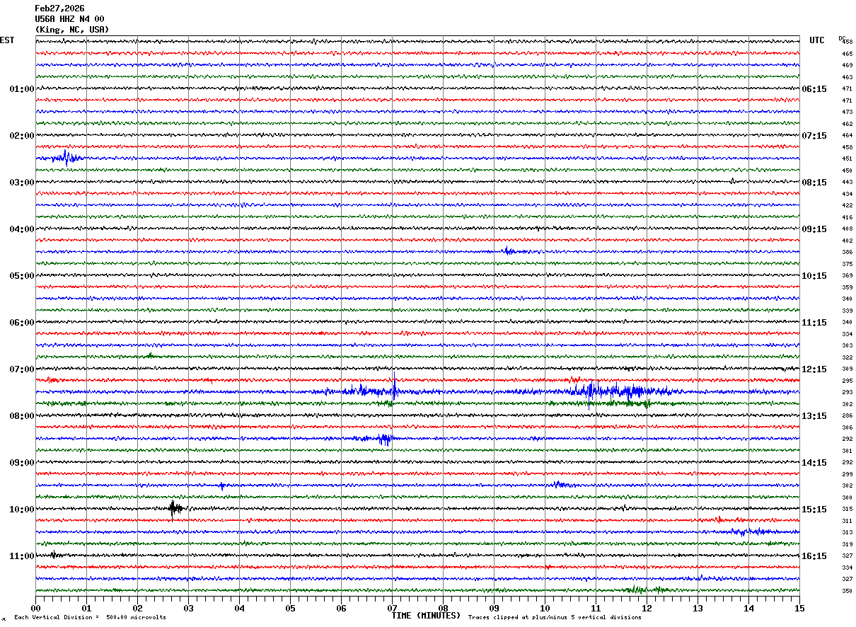Select the '01:00' EST row label
Viewport: 856px width, 627px height.
21,89
